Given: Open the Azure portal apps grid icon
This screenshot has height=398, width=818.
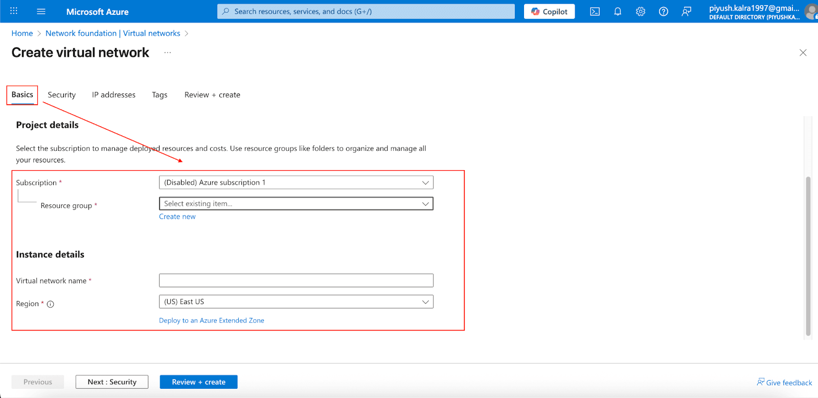Looking at the screenshot, I should (x=14, y=11).
